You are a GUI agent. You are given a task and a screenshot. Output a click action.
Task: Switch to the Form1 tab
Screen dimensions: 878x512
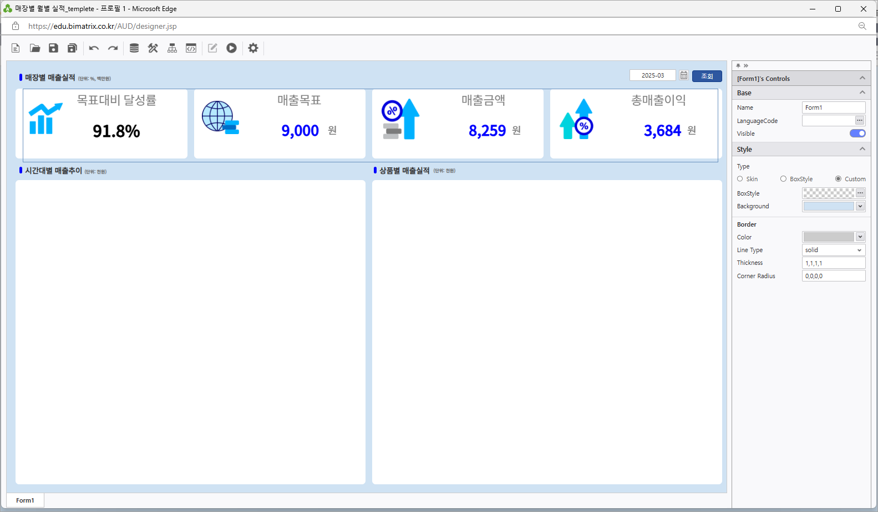(25, 500)
